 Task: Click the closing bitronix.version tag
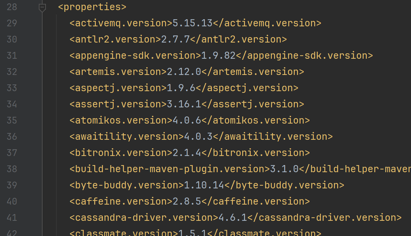pyautogui.click(x=255, y=153)
